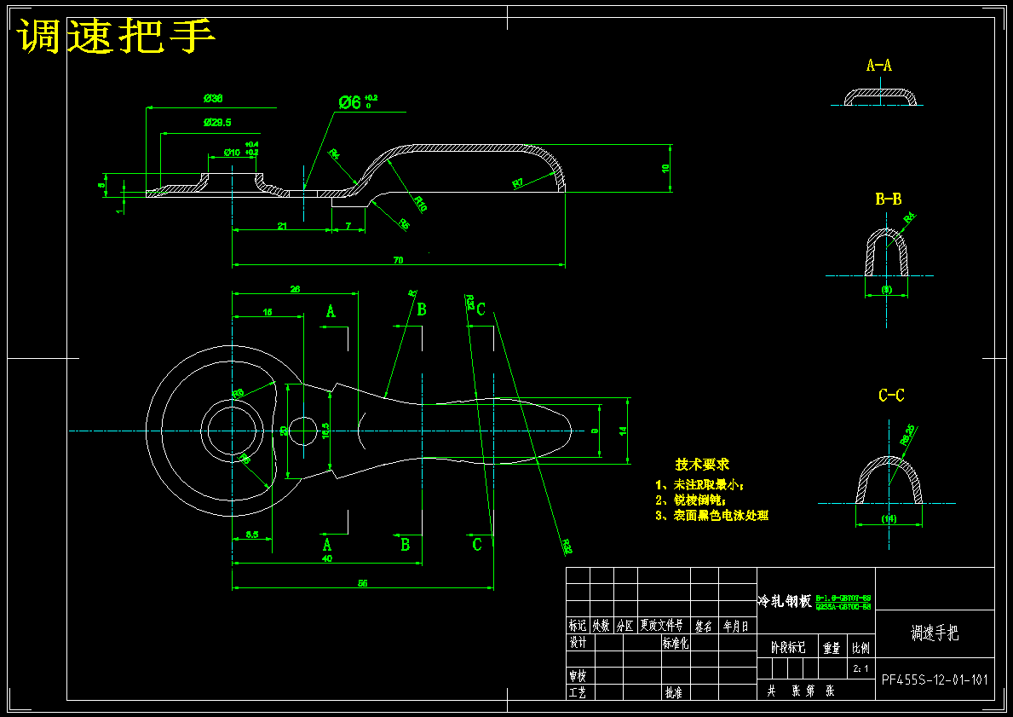The width and height of the screenshot is (1013, 717).
Task: Click the (14) width dimension in section C-C
Action: (x=889, y=518)
